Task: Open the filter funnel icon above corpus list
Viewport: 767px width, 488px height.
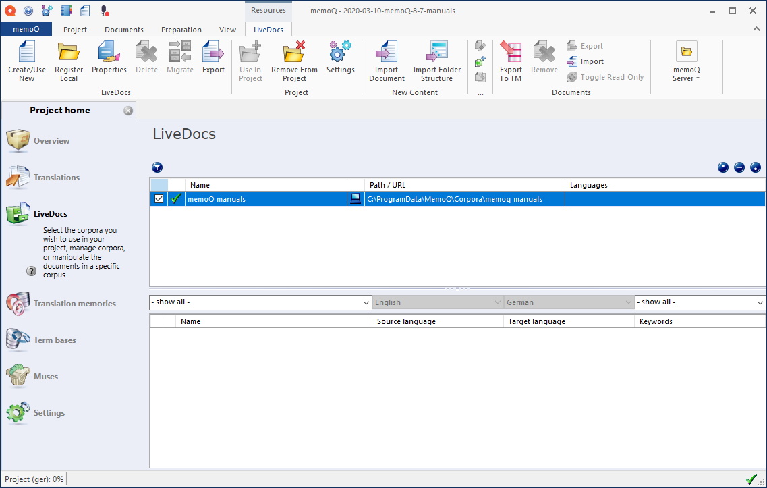Action: [x=157, y=167]
